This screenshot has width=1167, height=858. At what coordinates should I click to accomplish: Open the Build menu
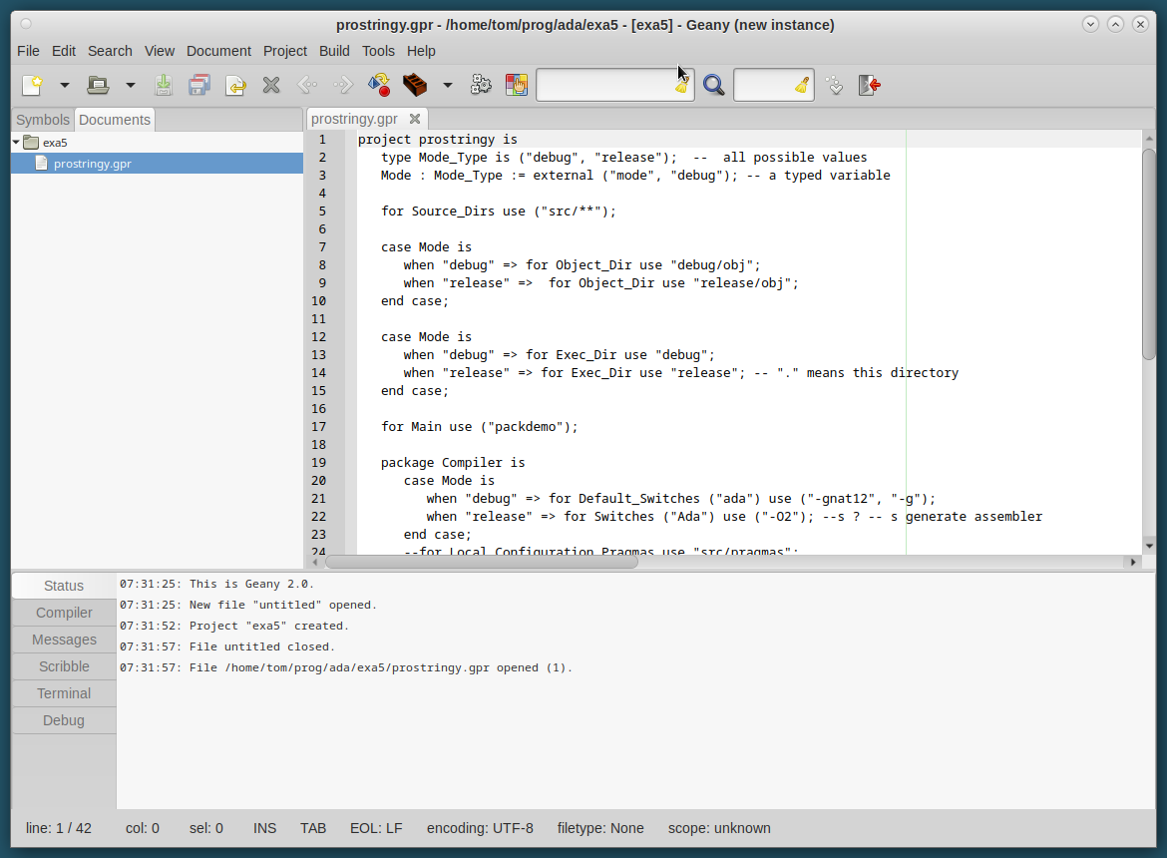334,51
